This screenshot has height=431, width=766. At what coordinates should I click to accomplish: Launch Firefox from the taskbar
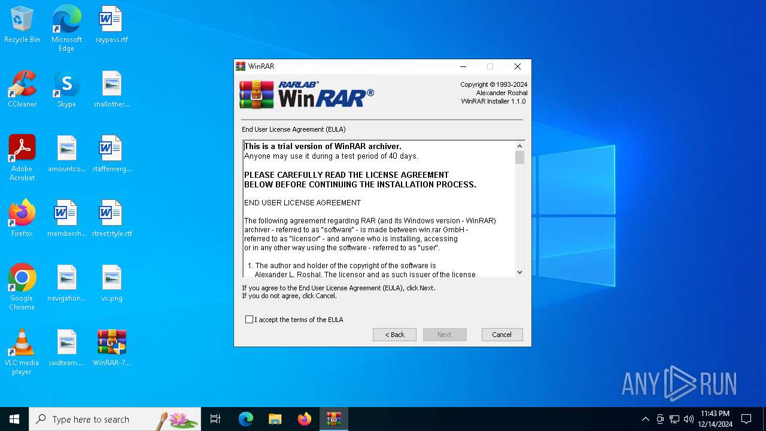305,419
